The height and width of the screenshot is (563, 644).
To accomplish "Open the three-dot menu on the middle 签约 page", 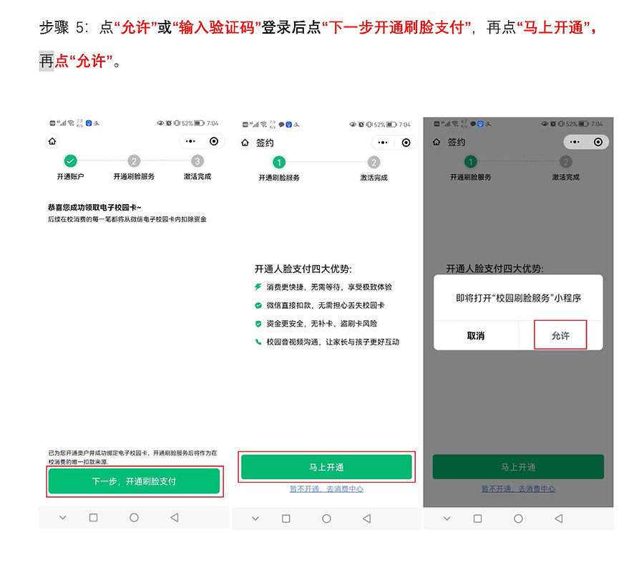I will click(x=384, y=143).
